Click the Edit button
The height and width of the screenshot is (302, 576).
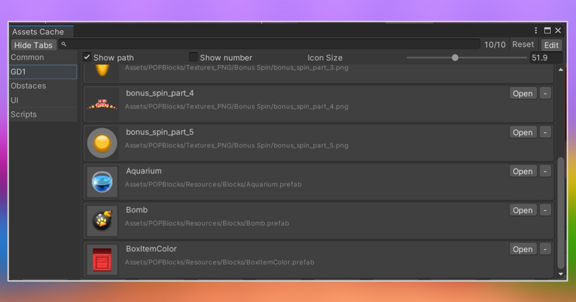pos(551,45)
